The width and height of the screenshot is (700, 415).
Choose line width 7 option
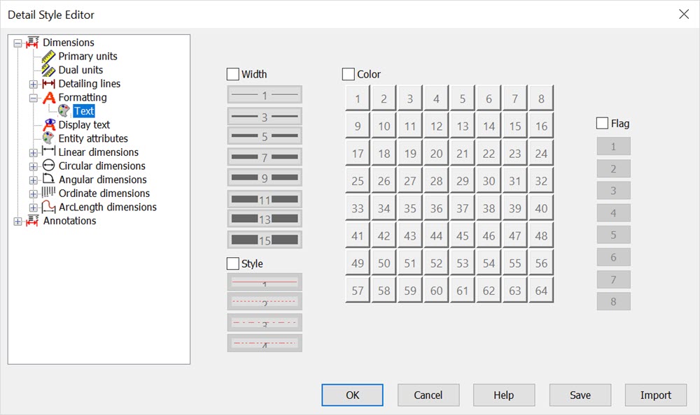[265, 158]
